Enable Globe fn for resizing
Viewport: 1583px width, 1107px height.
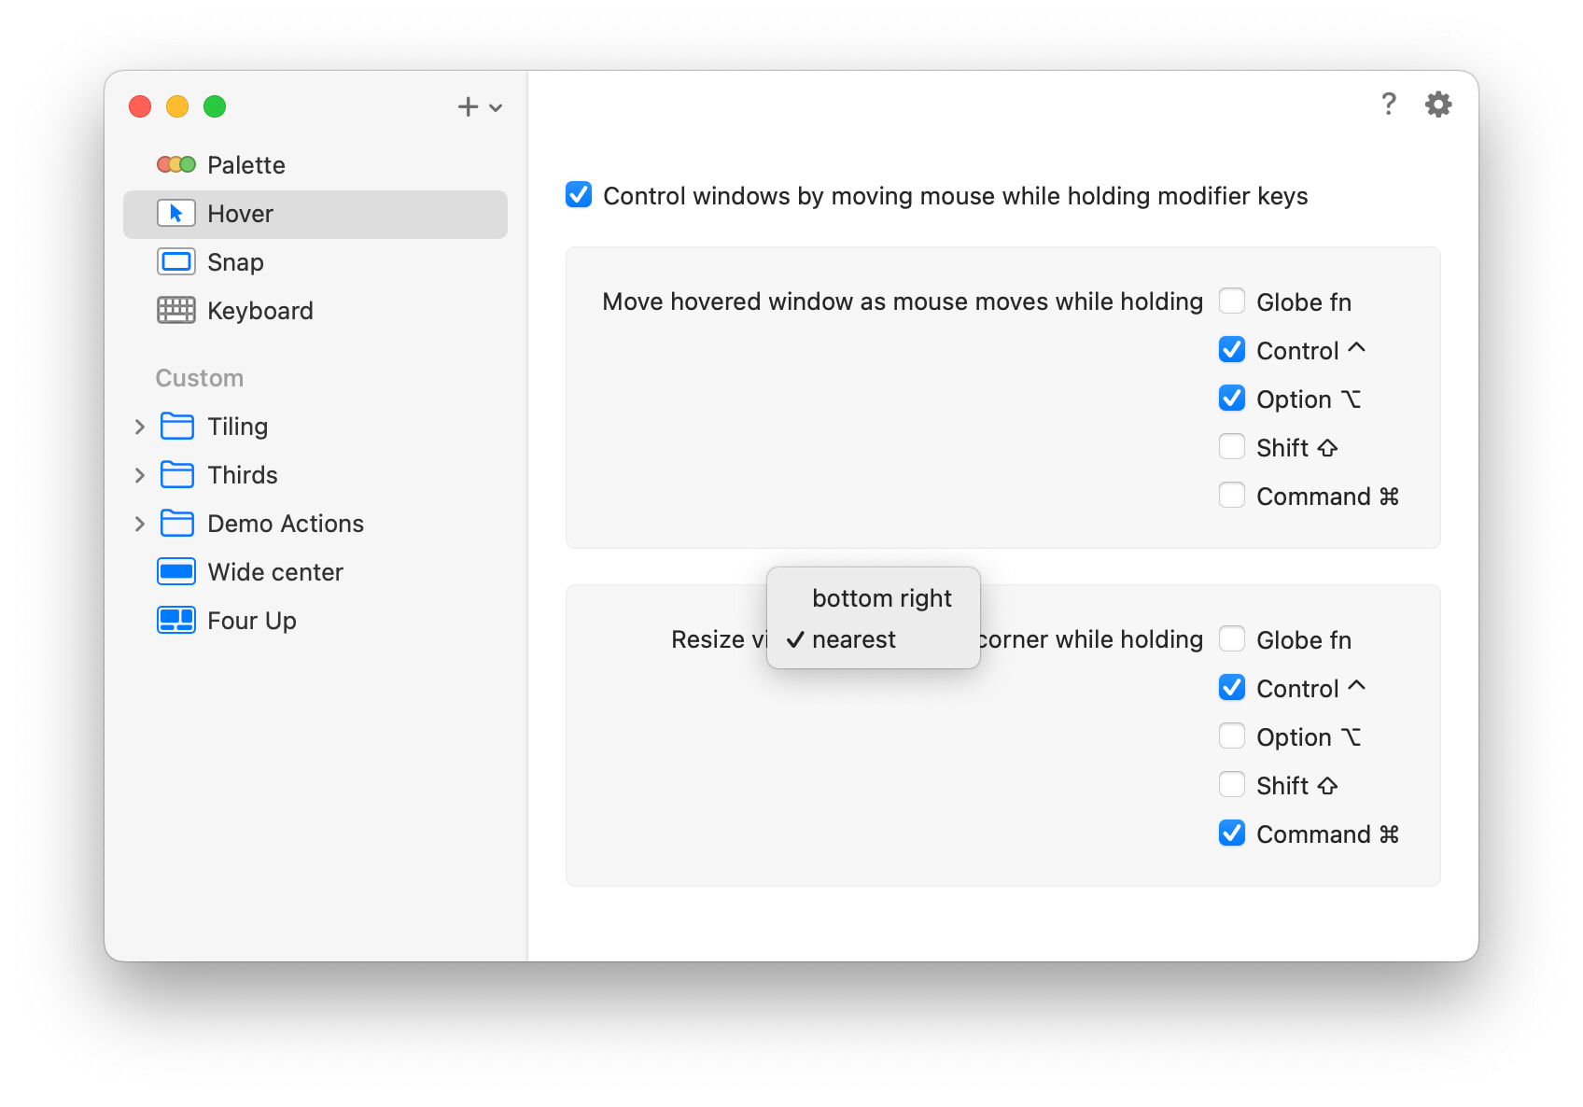coord(1231,639)
